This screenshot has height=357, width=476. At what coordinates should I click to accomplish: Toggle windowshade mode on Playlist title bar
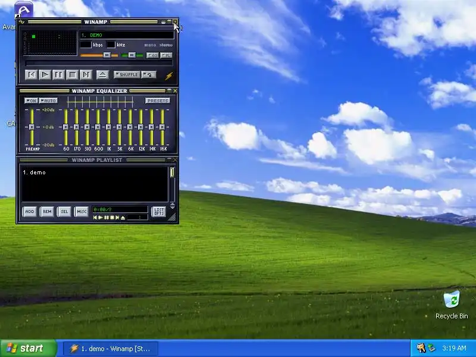tap(170, 159)
